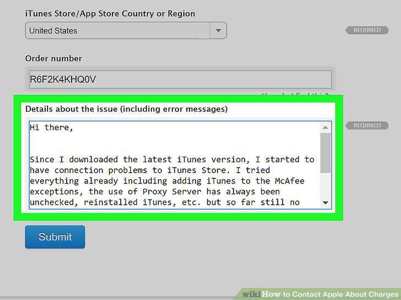This screenshot has height=300, width=401.
Task: Open the Country or Region dropdown
Action: 126,30
